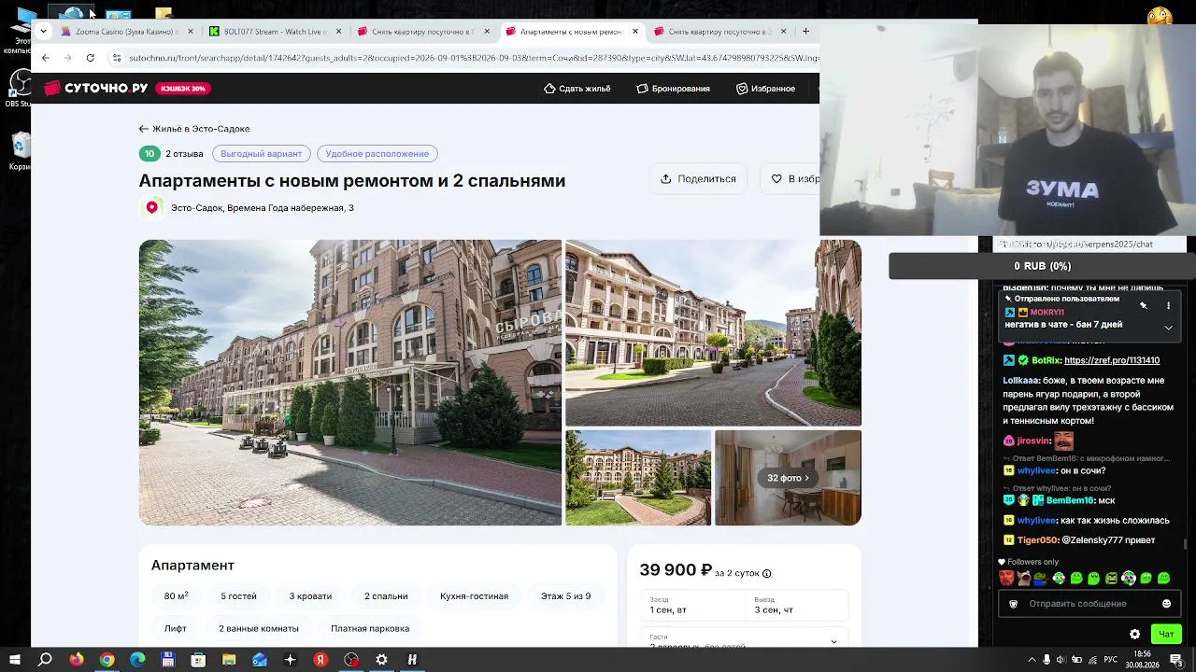Open Yandex Browser from the taskbar
Viewport: 1196px width, 672px height.
pos(320,660)
